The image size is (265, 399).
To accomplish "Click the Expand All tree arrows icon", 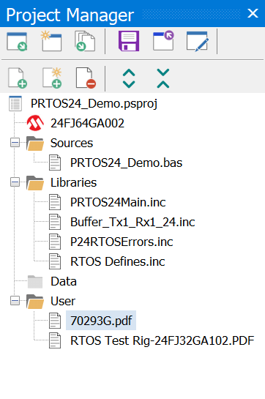I will 129,78.
